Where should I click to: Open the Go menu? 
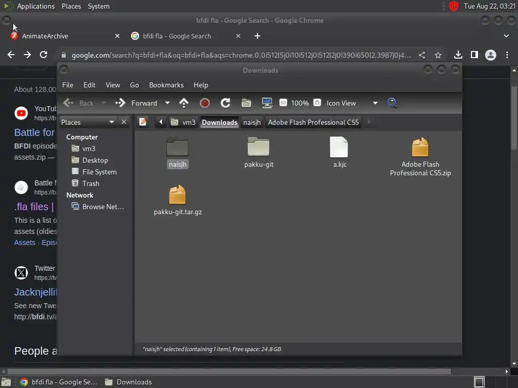click(135, 85)
